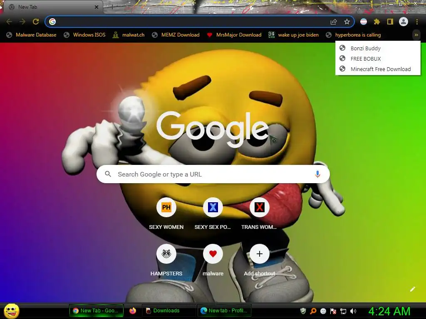Click the smiley Start button
This screenshot has width=426, height=319.
(x=11, y=311)
